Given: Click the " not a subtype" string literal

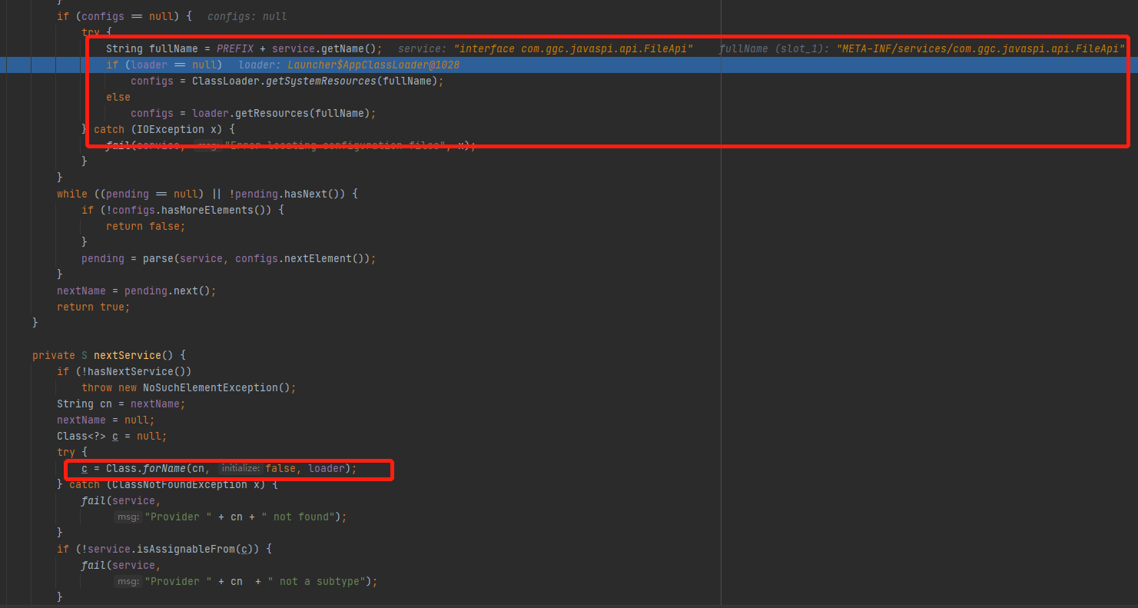Looking at the screenshot, I should pos(316,581).
